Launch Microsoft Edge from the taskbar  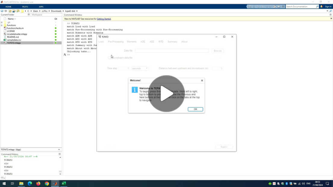click(30, 183)
